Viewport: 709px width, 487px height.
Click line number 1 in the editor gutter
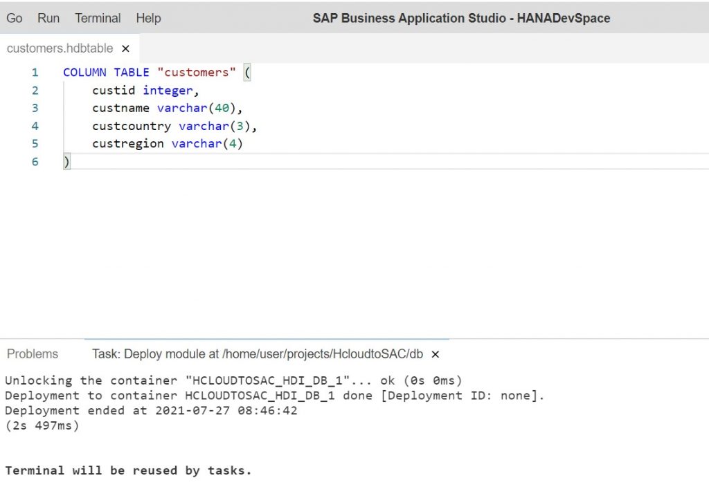pos(35,72)
